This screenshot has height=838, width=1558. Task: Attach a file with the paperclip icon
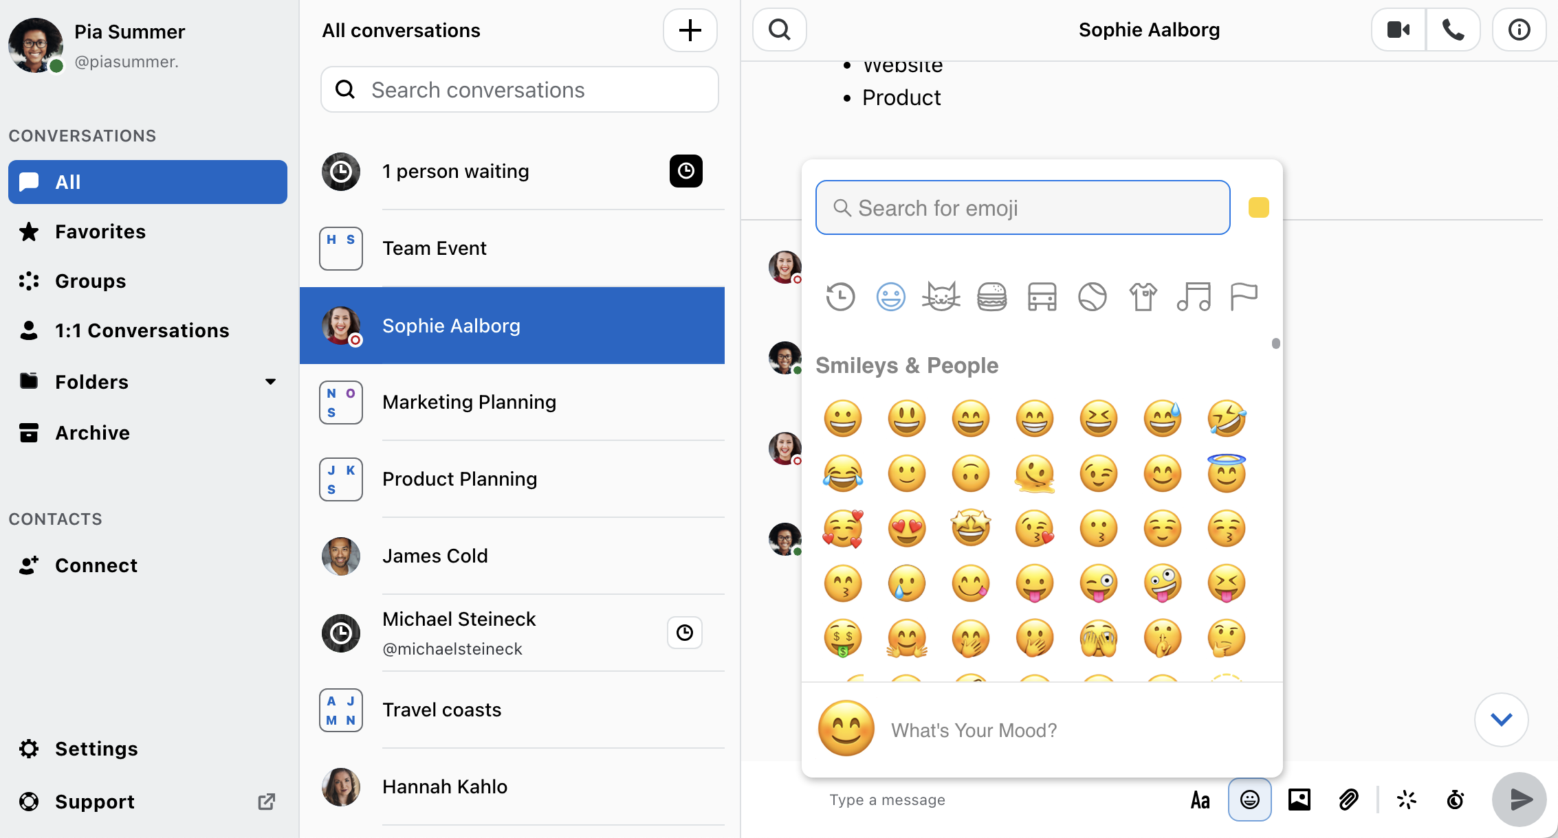(x=1348, y=800)
